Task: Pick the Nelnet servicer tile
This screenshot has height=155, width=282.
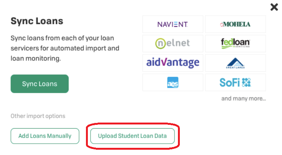Action: [173, 43]
